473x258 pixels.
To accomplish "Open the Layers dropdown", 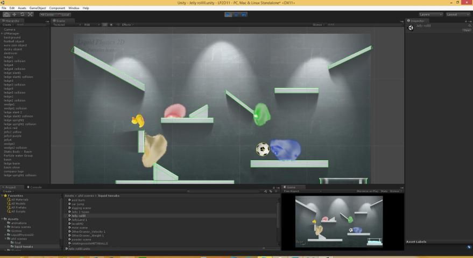I will click(430, 15).
